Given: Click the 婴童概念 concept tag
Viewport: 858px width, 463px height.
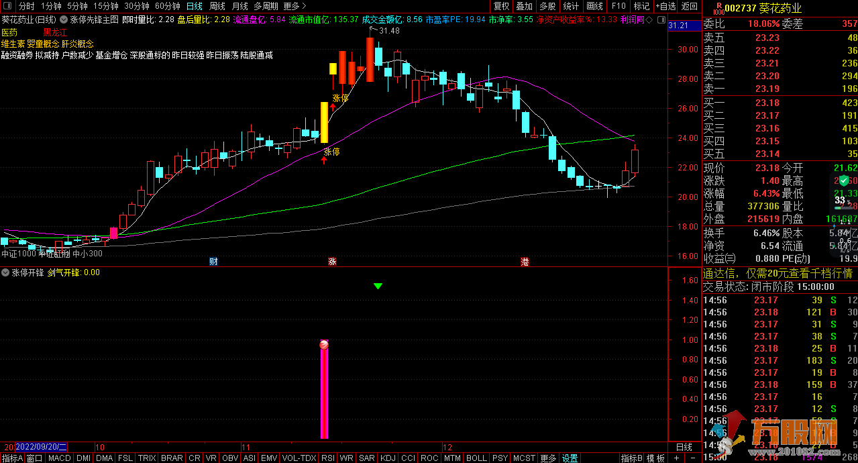Looking at the screenshot, I should (43, 43).
